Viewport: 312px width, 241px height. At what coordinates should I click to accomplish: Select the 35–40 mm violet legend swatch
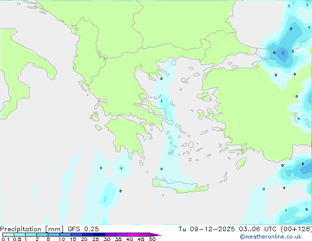[122, 235]
